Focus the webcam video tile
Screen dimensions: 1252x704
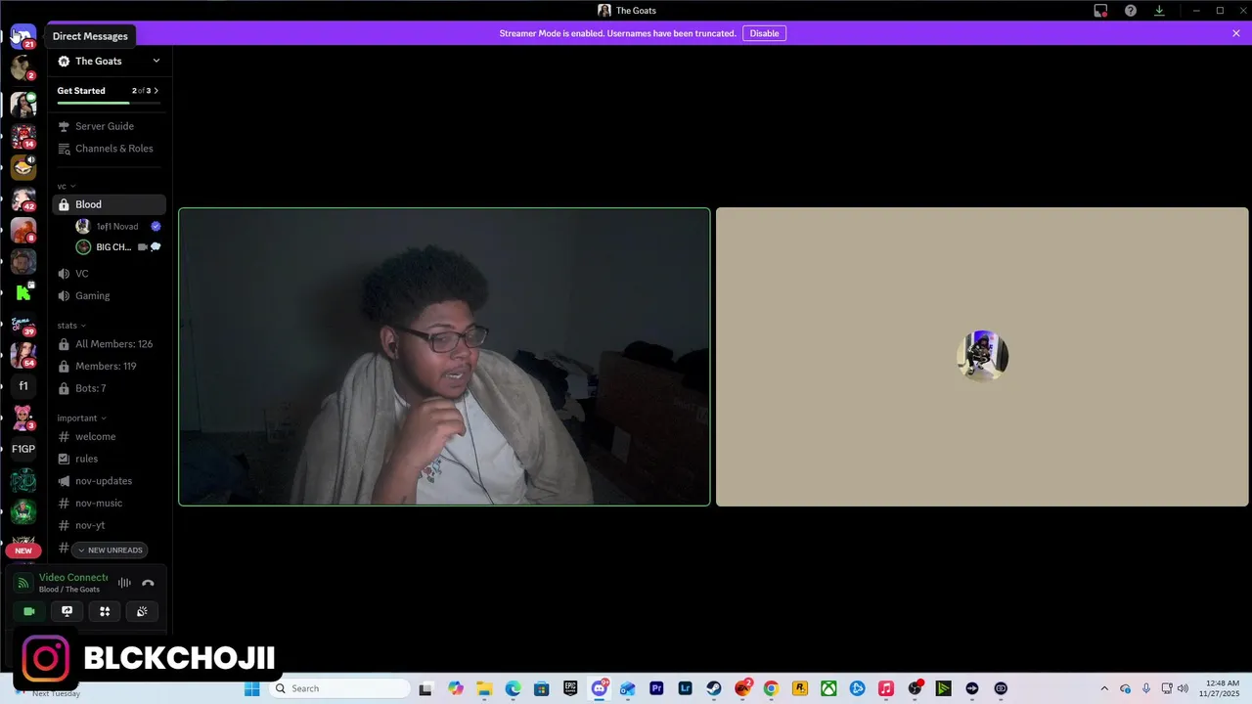tap(444, 357)
